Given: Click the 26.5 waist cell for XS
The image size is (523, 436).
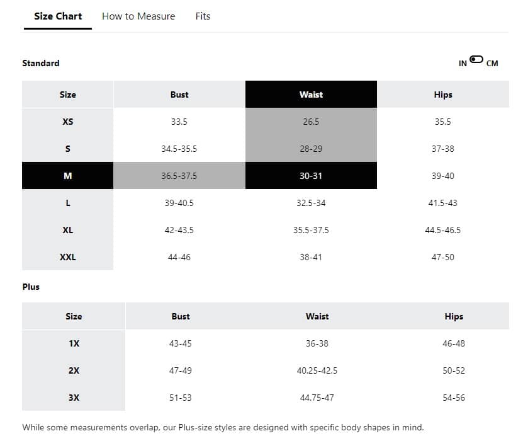Looking at the screenshot, I should pos(311,122).
